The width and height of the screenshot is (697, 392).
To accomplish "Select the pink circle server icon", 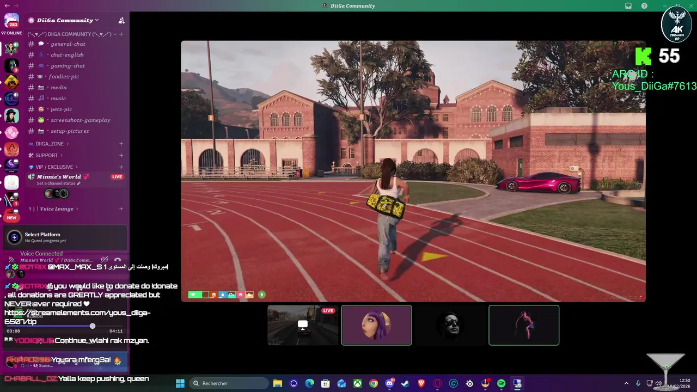I will click(x=11, y=132).
